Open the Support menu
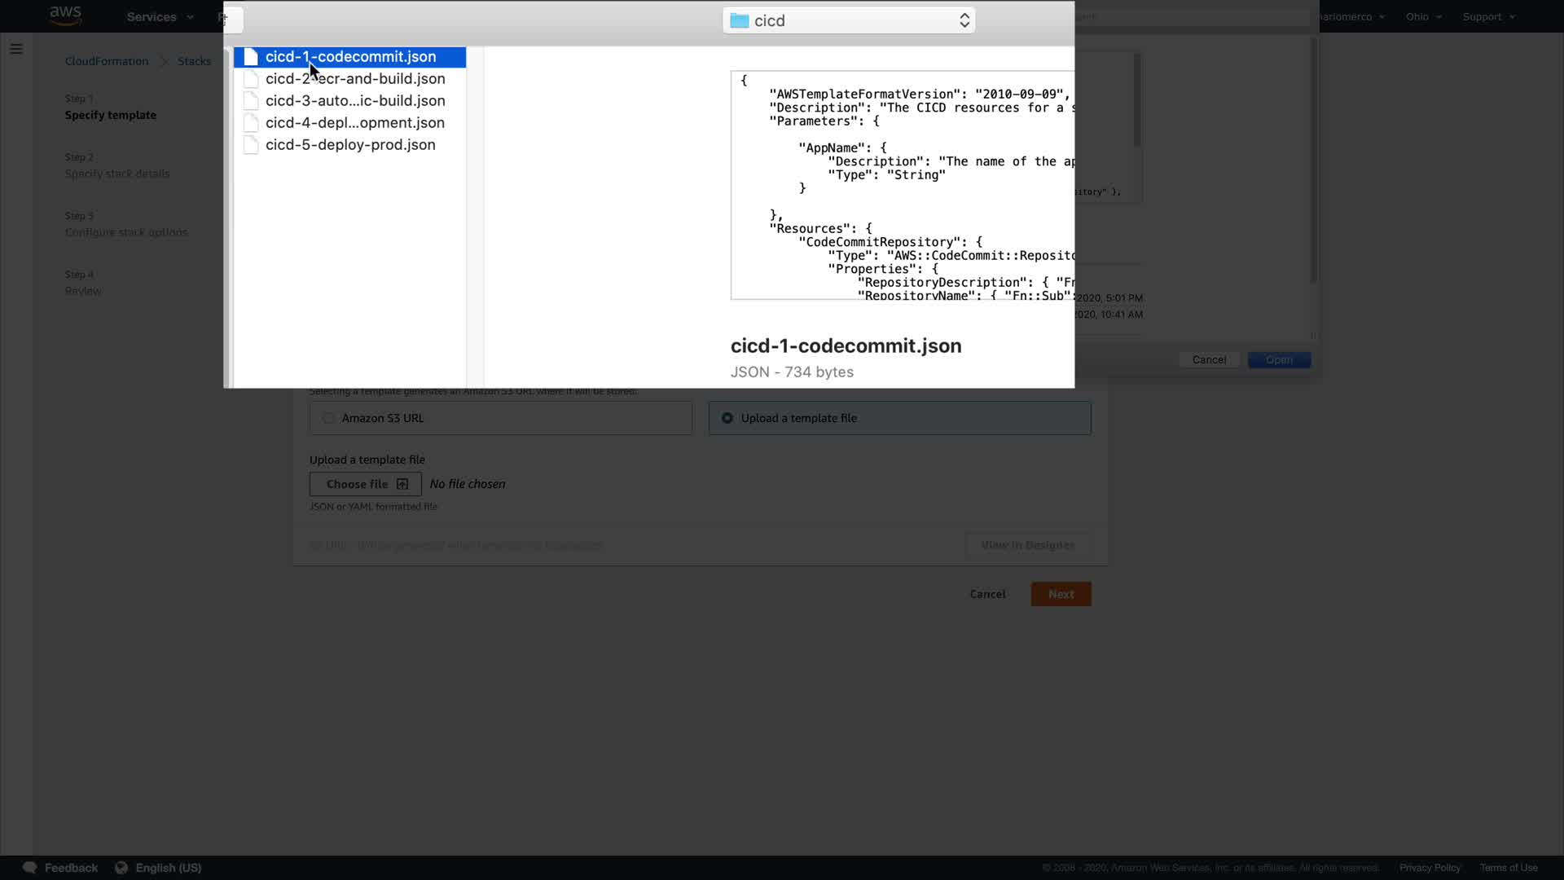The width and height of the screenshot is (1564, 880). pos(1488,16)
